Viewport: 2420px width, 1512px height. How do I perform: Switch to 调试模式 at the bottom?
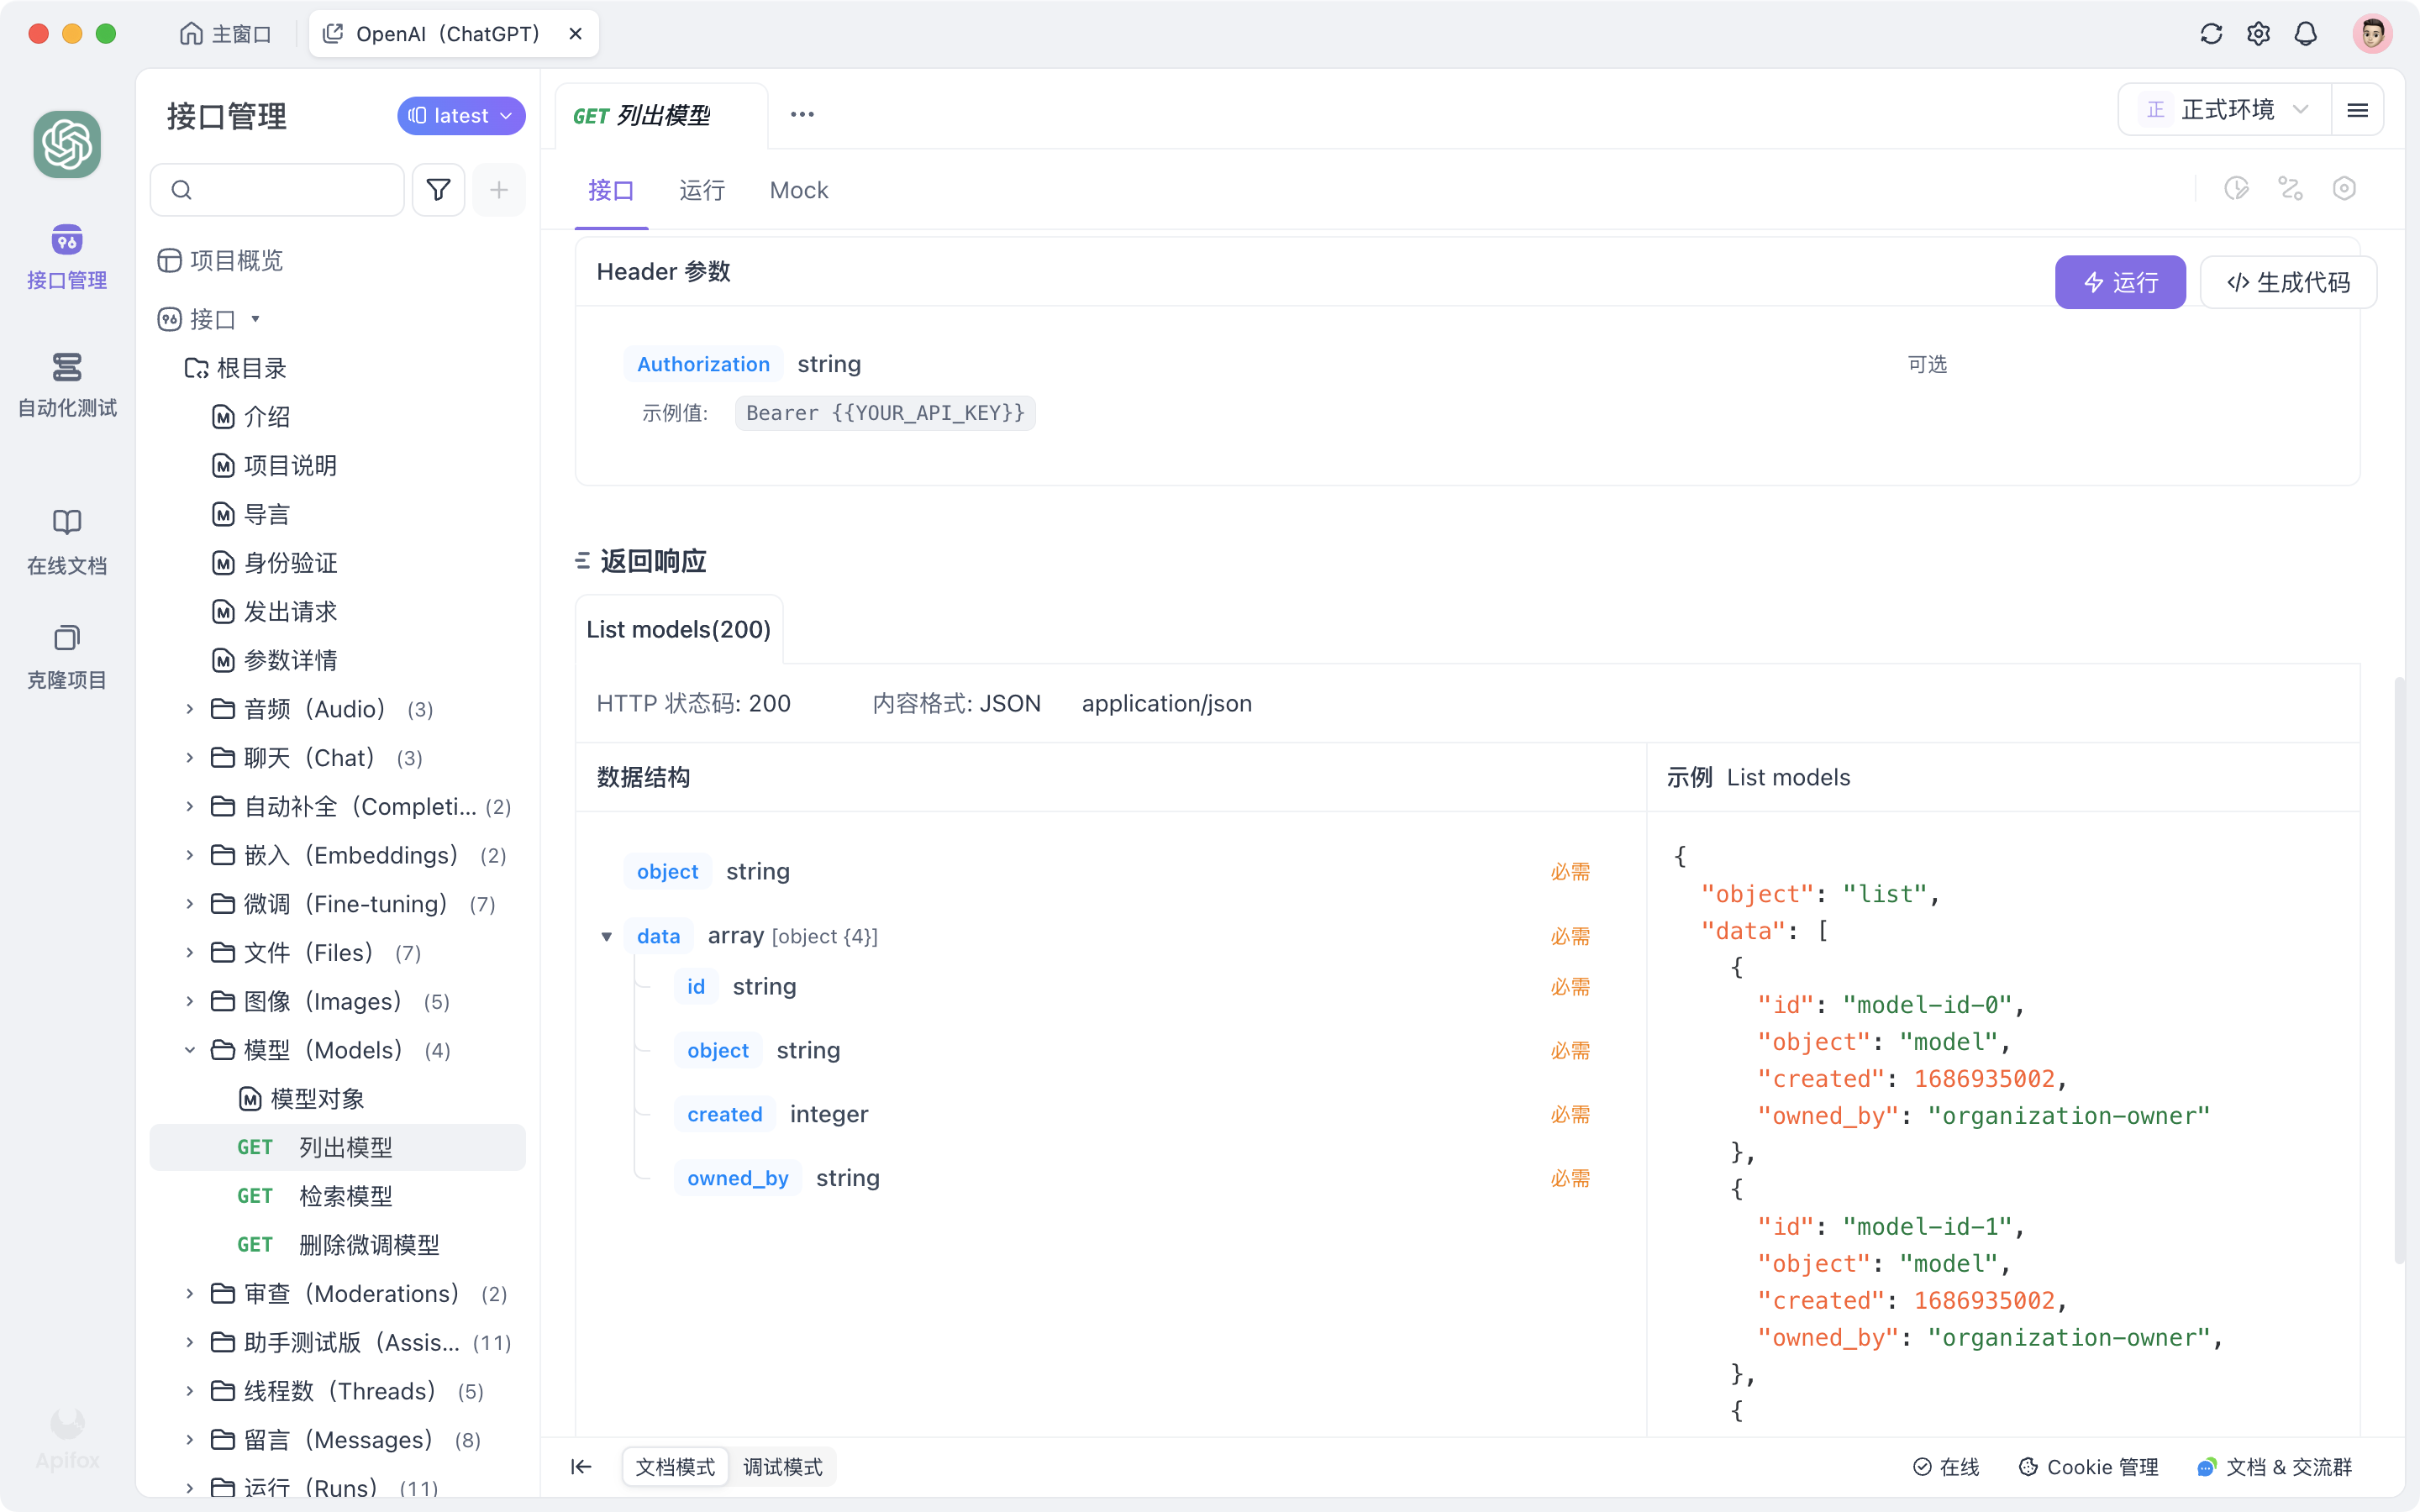tap(783, 1466)
